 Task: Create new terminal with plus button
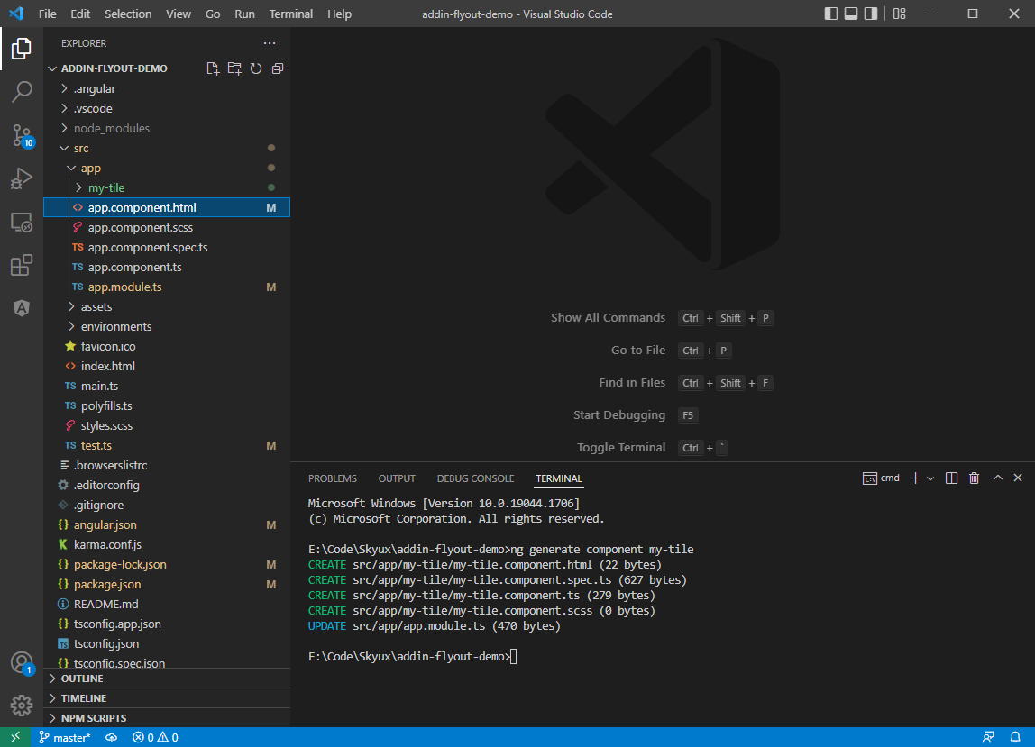coord(915,478)
